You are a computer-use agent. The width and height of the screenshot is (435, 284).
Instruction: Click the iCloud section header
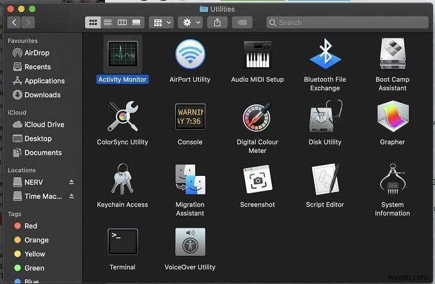tap(17, 113)
